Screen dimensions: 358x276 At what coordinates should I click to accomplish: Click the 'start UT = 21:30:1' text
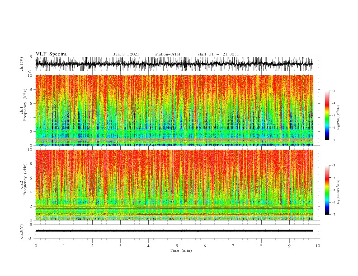pyautogui.click(x=218, y=54)
